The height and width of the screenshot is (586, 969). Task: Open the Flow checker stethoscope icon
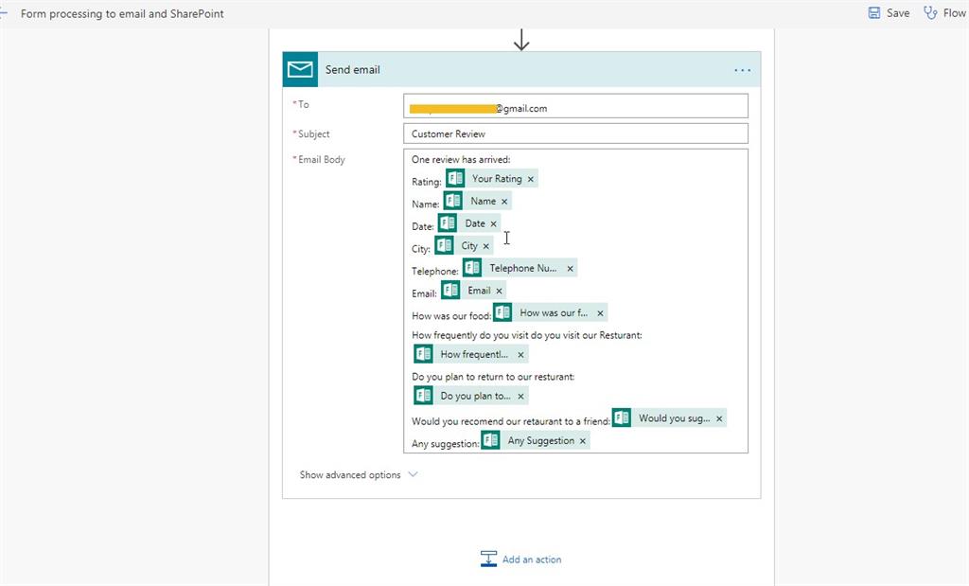tap(930, 13)
